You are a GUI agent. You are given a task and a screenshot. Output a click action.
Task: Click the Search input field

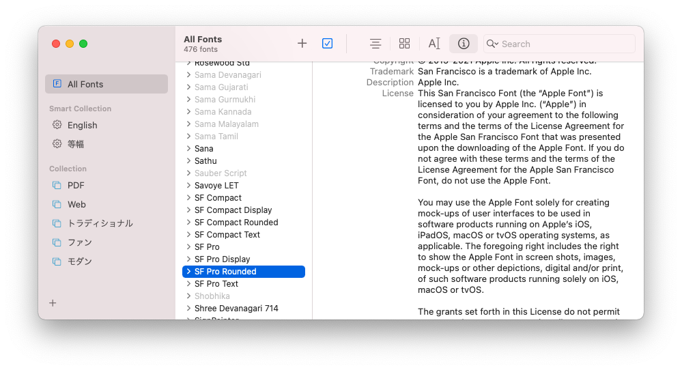559,44
